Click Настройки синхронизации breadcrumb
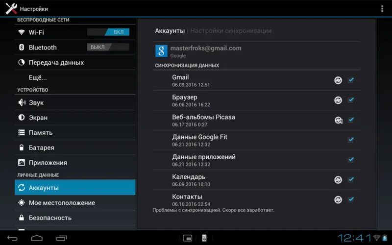 click(x=231, y=31)
